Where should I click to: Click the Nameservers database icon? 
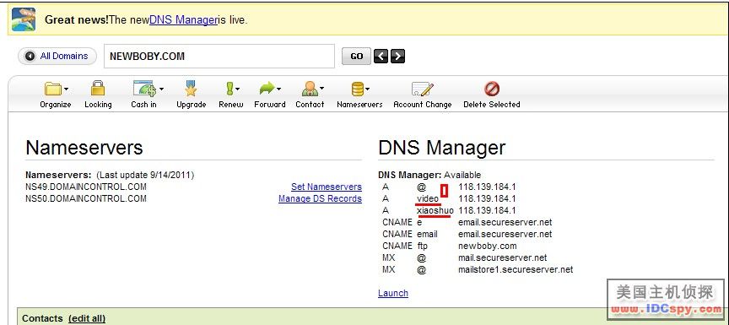pos(357,89)
